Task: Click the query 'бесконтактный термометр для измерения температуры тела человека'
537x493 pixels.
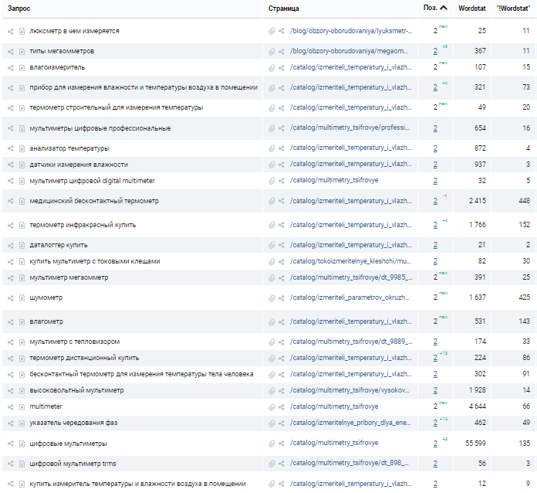Action: point(141,374)
